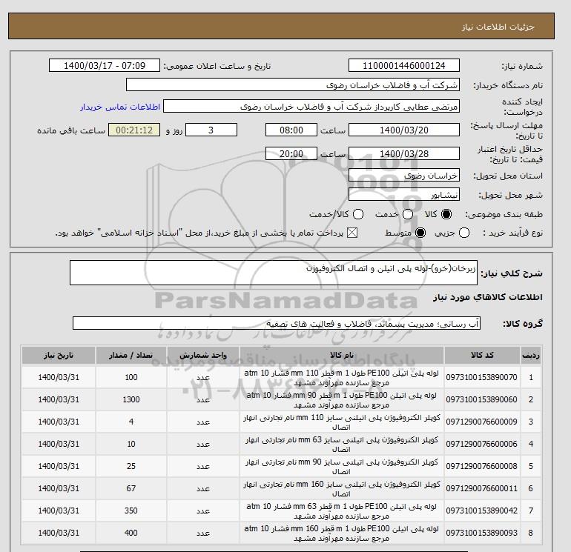Click the ردیف column header

pos(531,355)
